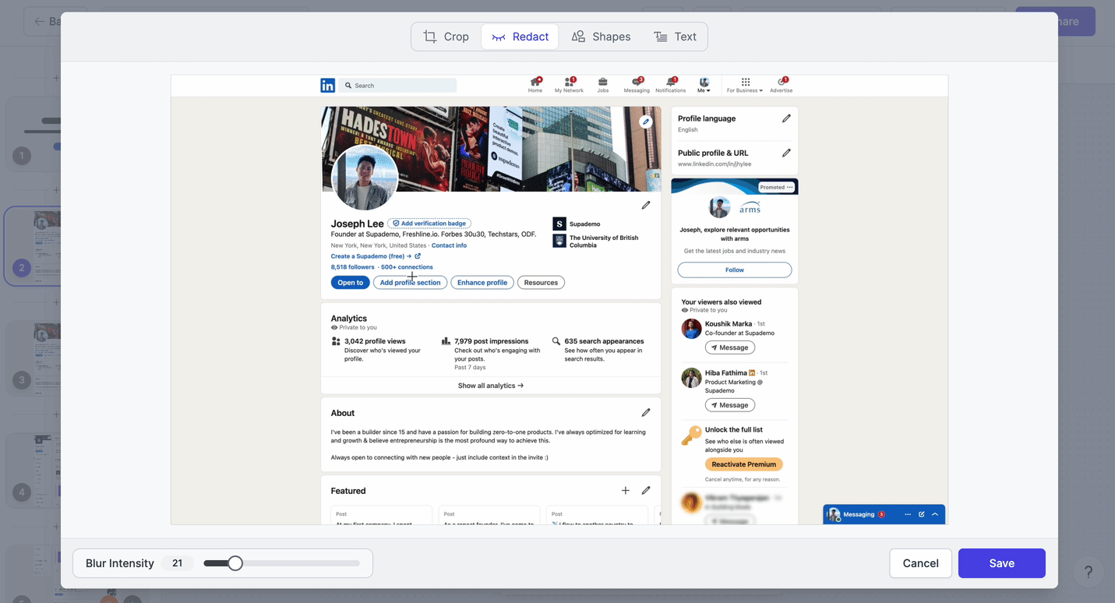Message Hiba Fathima
The width and height of the screenshot is (1115, 603).
pyautogui.click(x=730, y=405)
